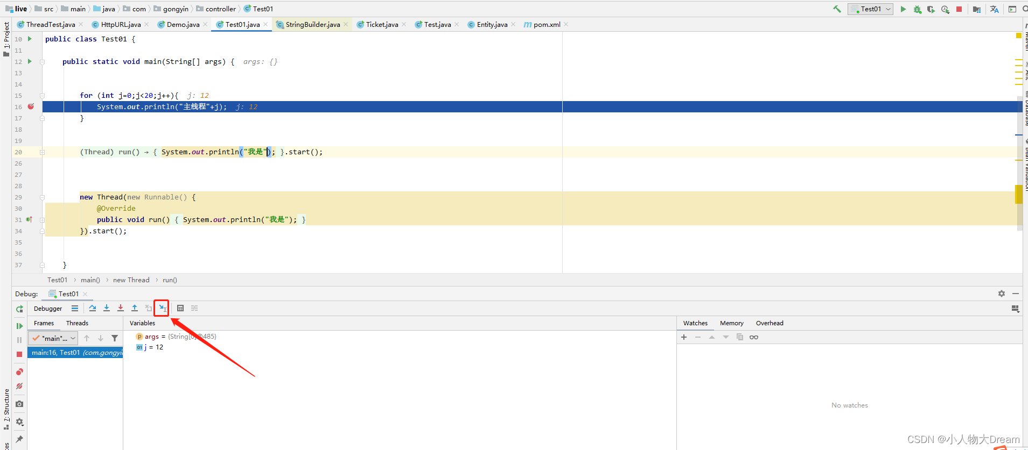The height and width of the screenshot is (450, 1028).
Task: Click the Build project hammer icon
Action: click(837, 9)
